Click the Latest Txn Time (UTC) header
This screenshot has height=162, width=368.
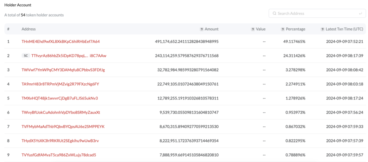[344, 29]
